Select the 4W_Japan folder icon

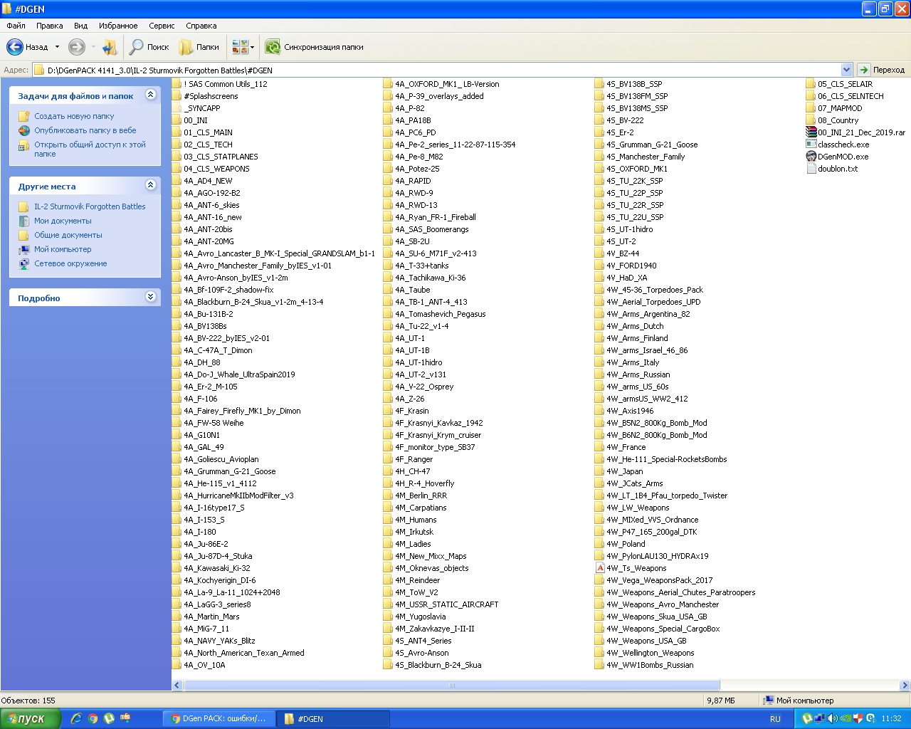(x=600, y=471)
